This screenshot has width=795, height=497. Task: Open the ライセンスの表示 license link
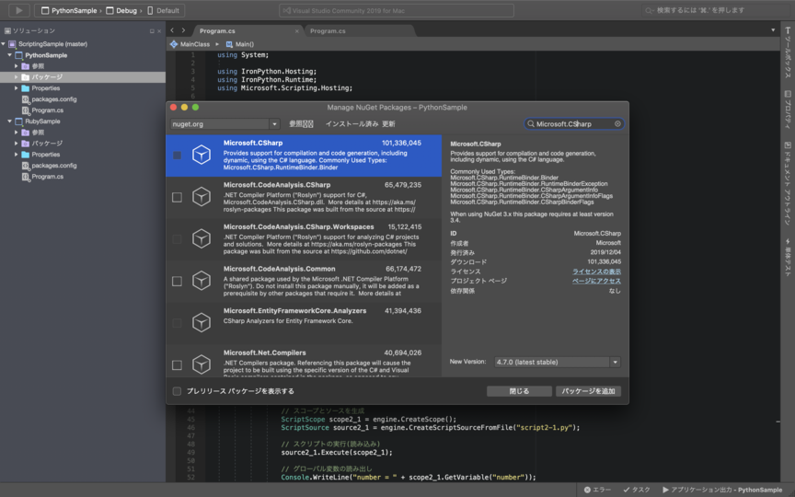point(596,272)
